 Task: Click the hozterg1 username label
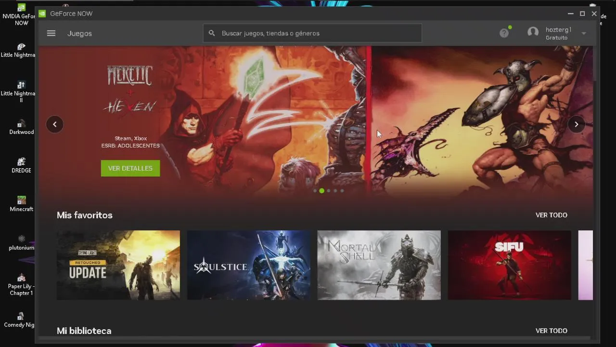click(x=558, y=30)
